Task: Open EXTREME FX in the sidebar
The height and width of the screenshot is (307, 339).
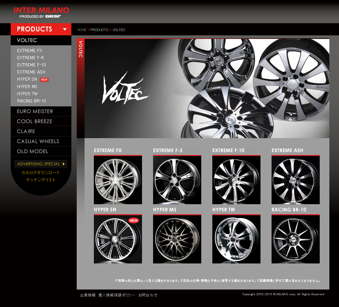Action: [x=30, y=51]
